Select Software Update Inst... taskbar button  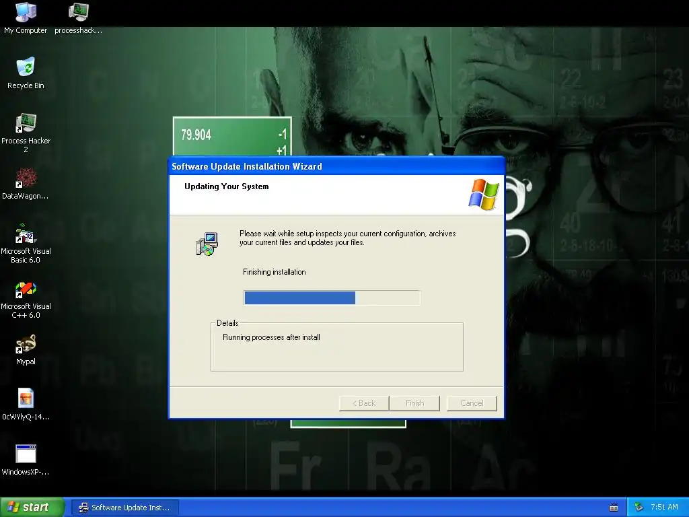coord(125,508)
